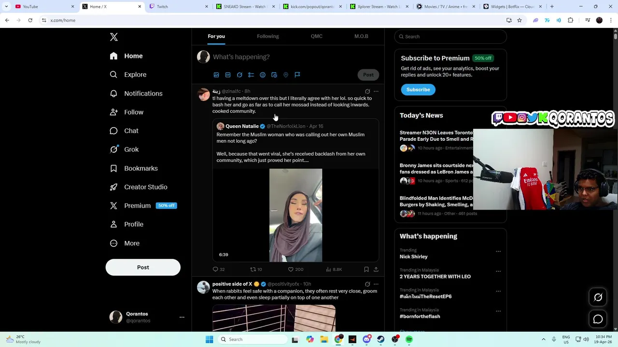Play the quoted Queen Natalie video
Viewport: 618px width, 347px height.
295,215
